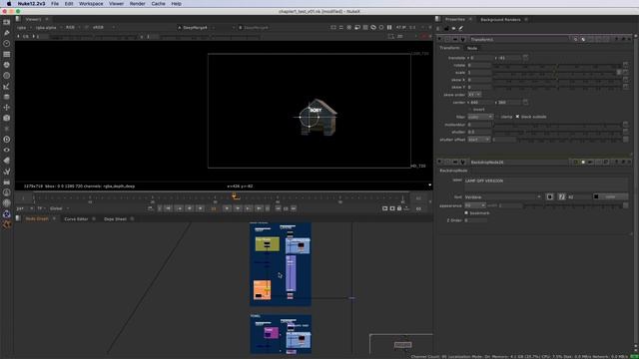This screenshot has height=359, width=639.
Task: Open the shutter offset start dropdown
Action: click(479, 140)
